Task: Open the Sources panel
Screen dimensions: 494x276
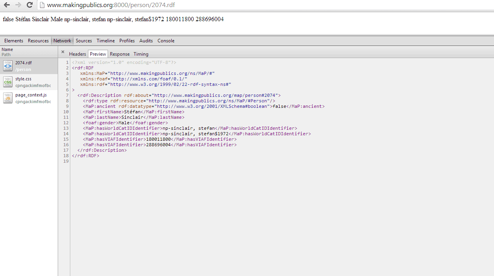Action: [x=84, y=41]
